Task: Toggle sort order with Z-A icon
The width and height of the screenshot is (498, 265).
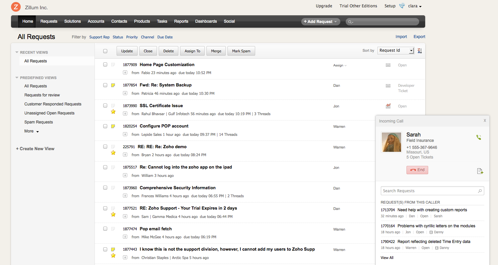Action: (420, 51)
